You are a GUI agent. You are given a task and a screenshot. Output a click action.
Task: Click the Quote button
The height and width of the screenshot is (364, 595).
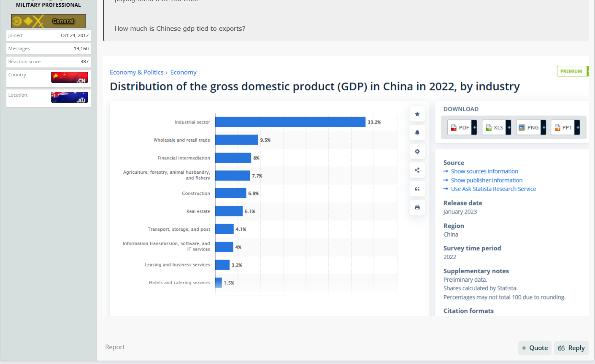pyautogui.click(x=535, y=348)
